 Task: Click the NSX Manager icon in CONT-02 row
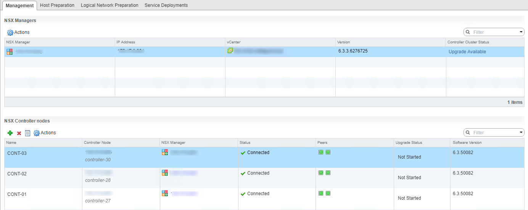(x=165, y=173)
